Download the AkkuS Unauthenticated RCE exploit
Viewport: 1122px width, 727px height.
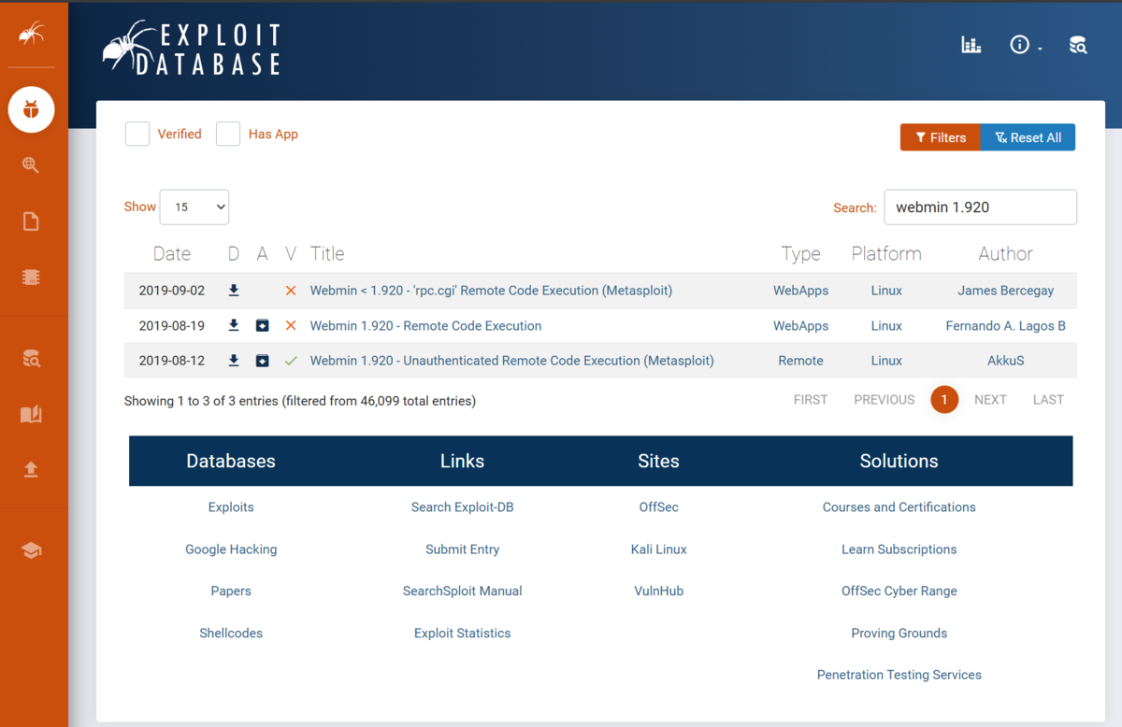[234, 361]
